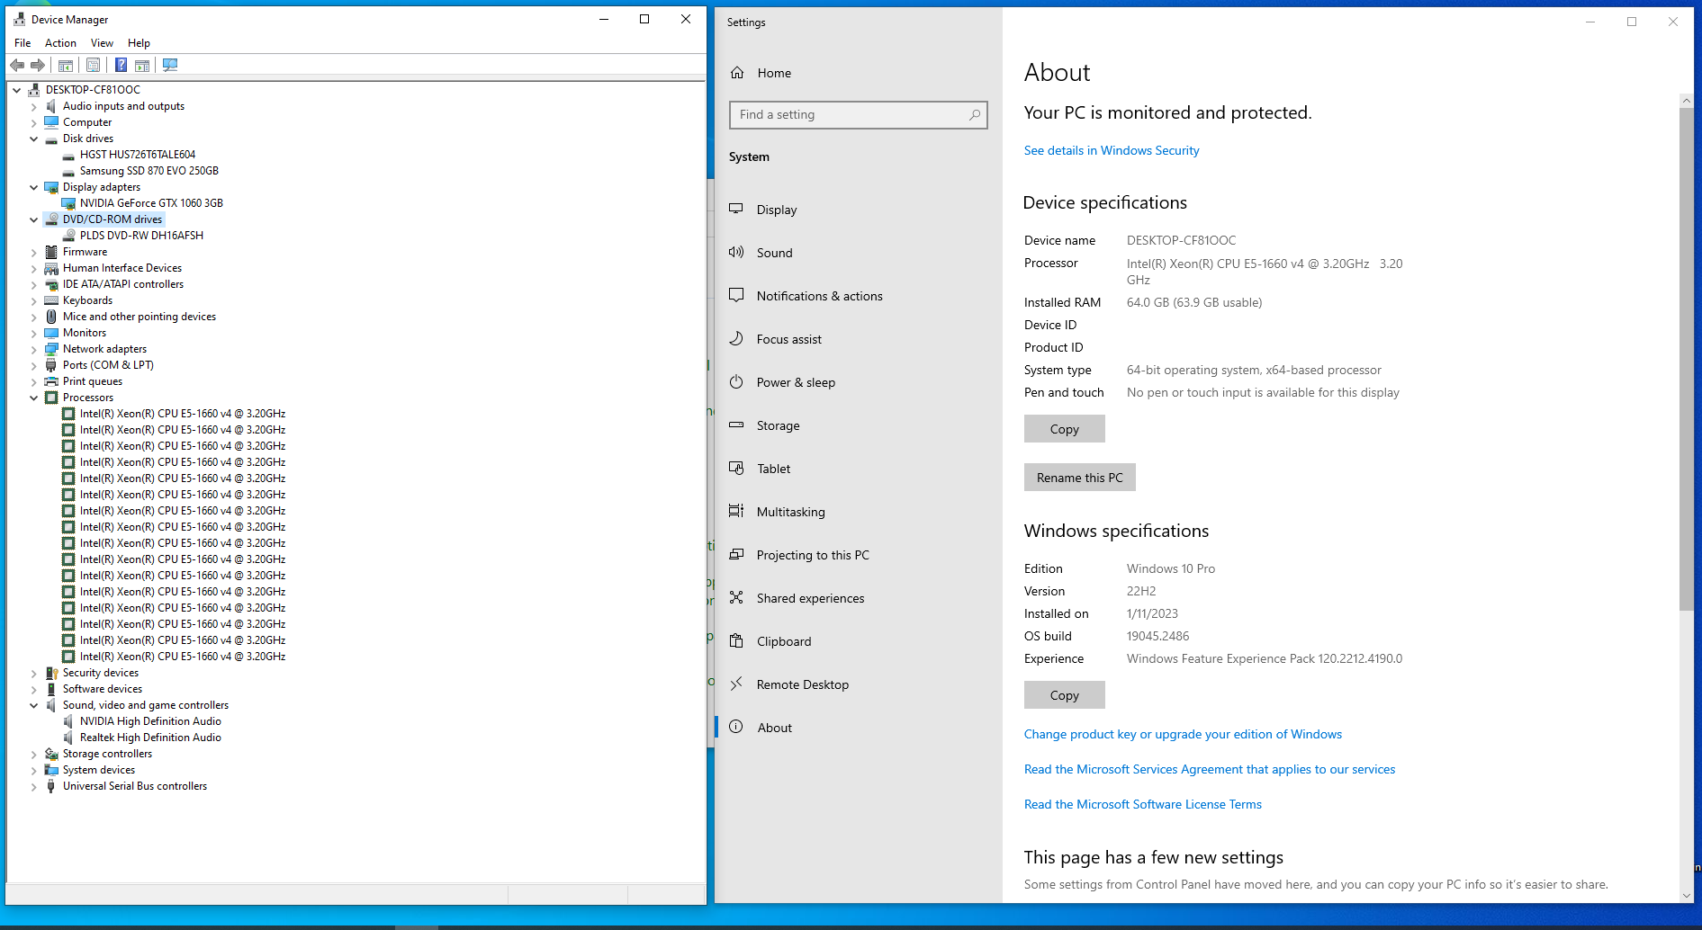Select Samsung SSD 870 EVO 250GB drive
The image size is (1702, 930).
149,171
